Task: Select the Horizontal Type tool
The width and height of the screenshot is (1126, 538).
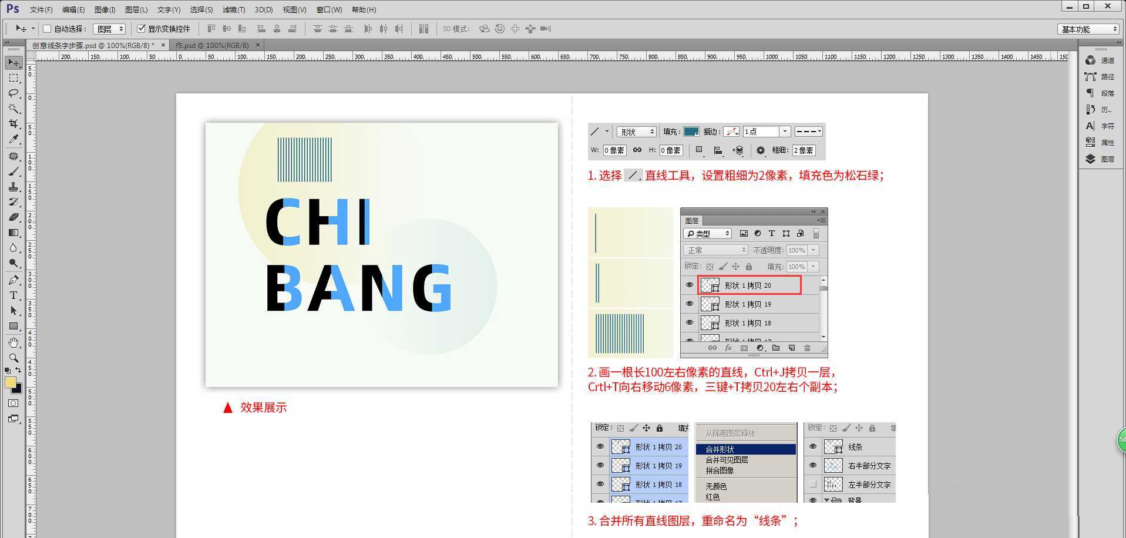Action: click(x=14, y=295)
